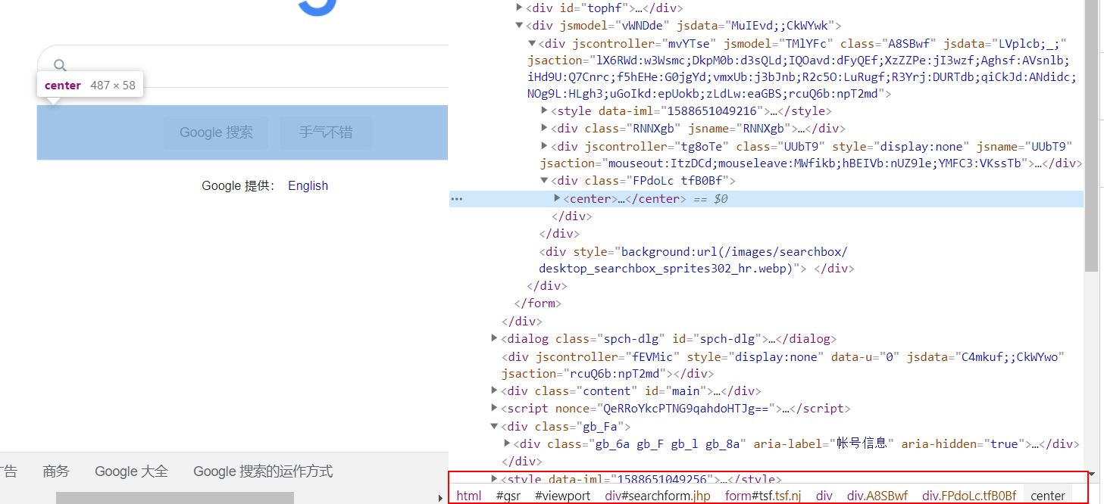1104x504 pixels.
Task: Click the data-u="0" attribute
Action: pyautogui.click(x=865, y=356)
